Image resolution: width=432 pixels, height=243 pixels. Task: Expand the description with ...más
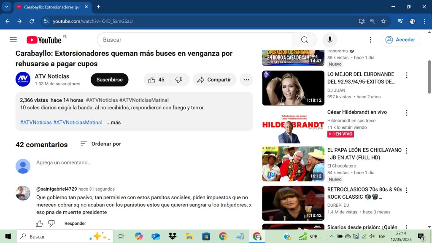click(113, 122)
